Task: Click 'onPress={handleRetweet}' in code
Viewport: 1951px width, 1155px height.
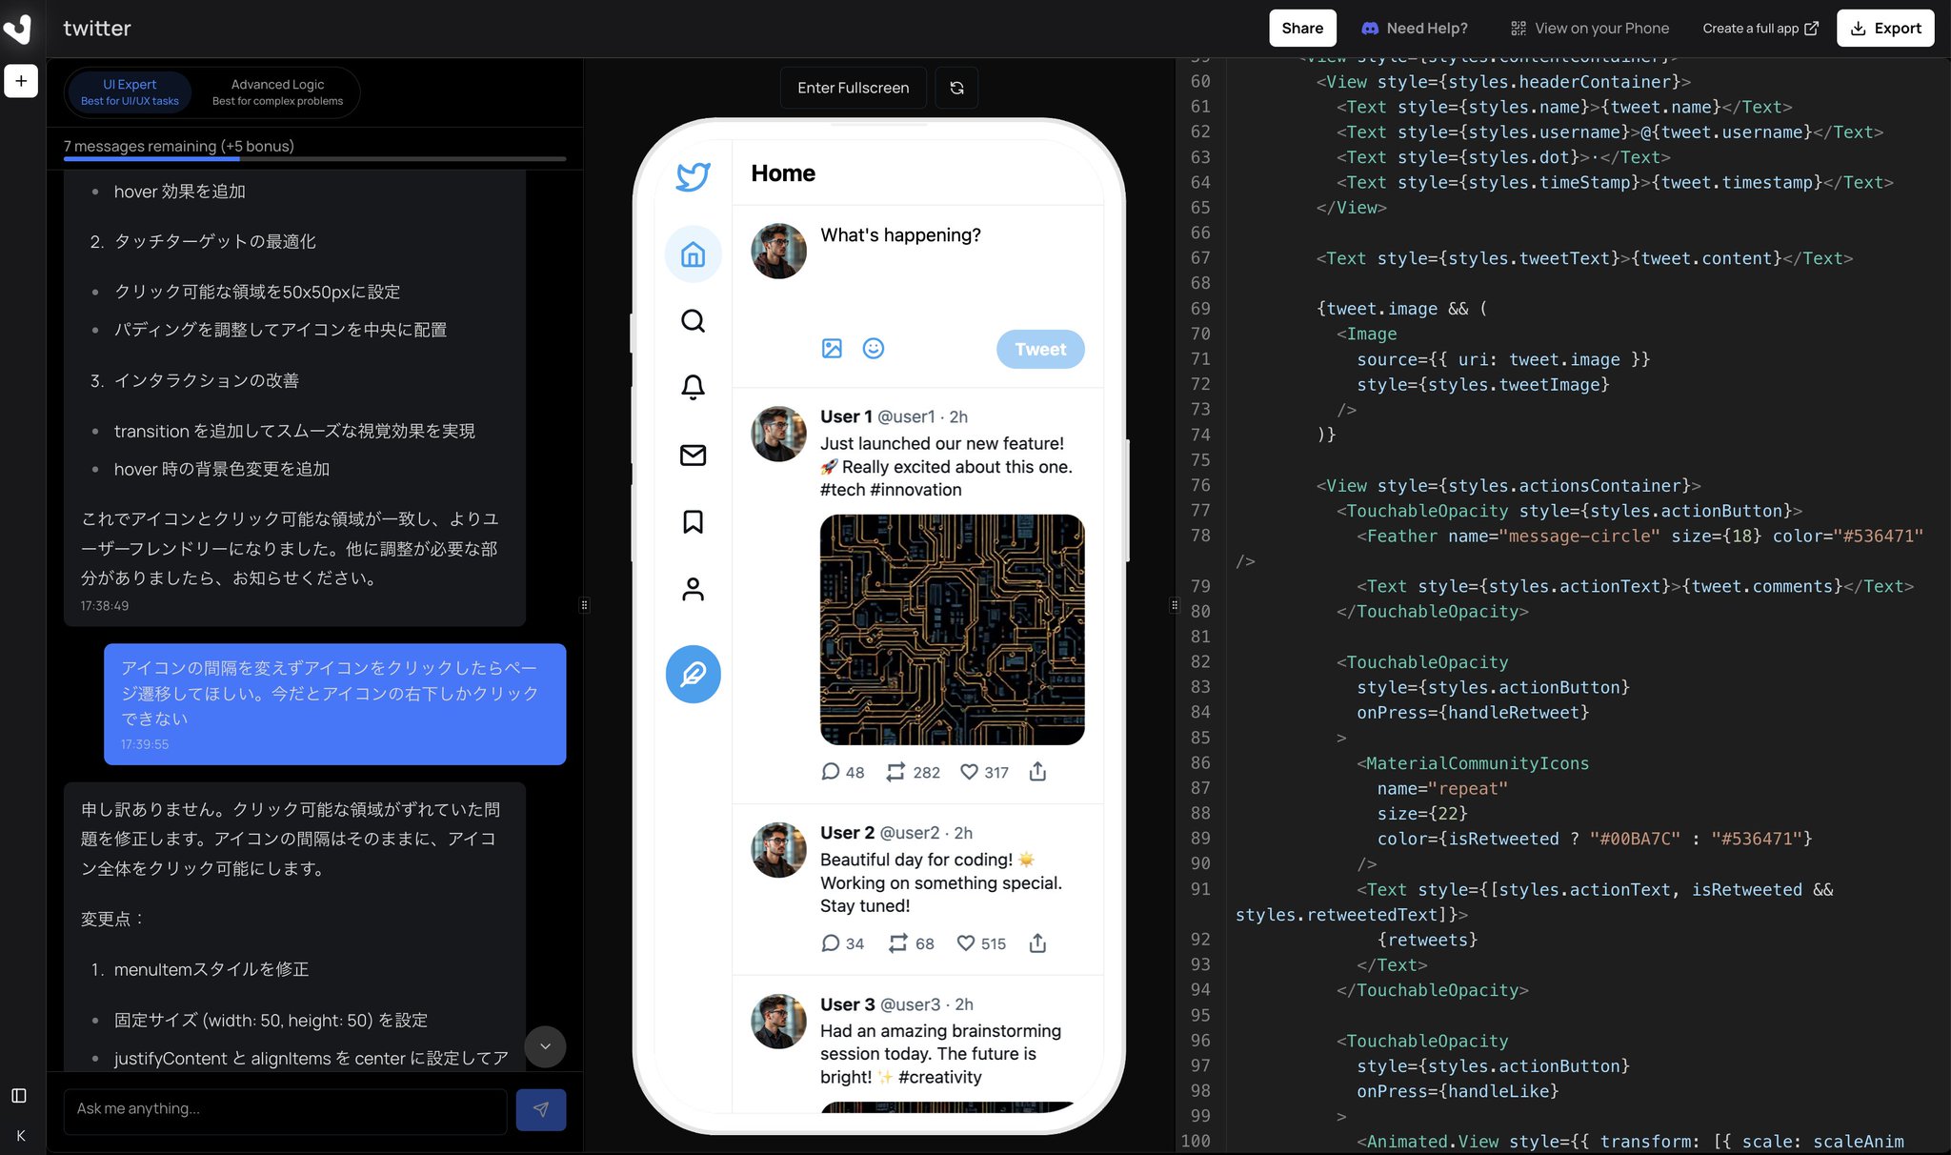Action: (x=1473, y=713)
